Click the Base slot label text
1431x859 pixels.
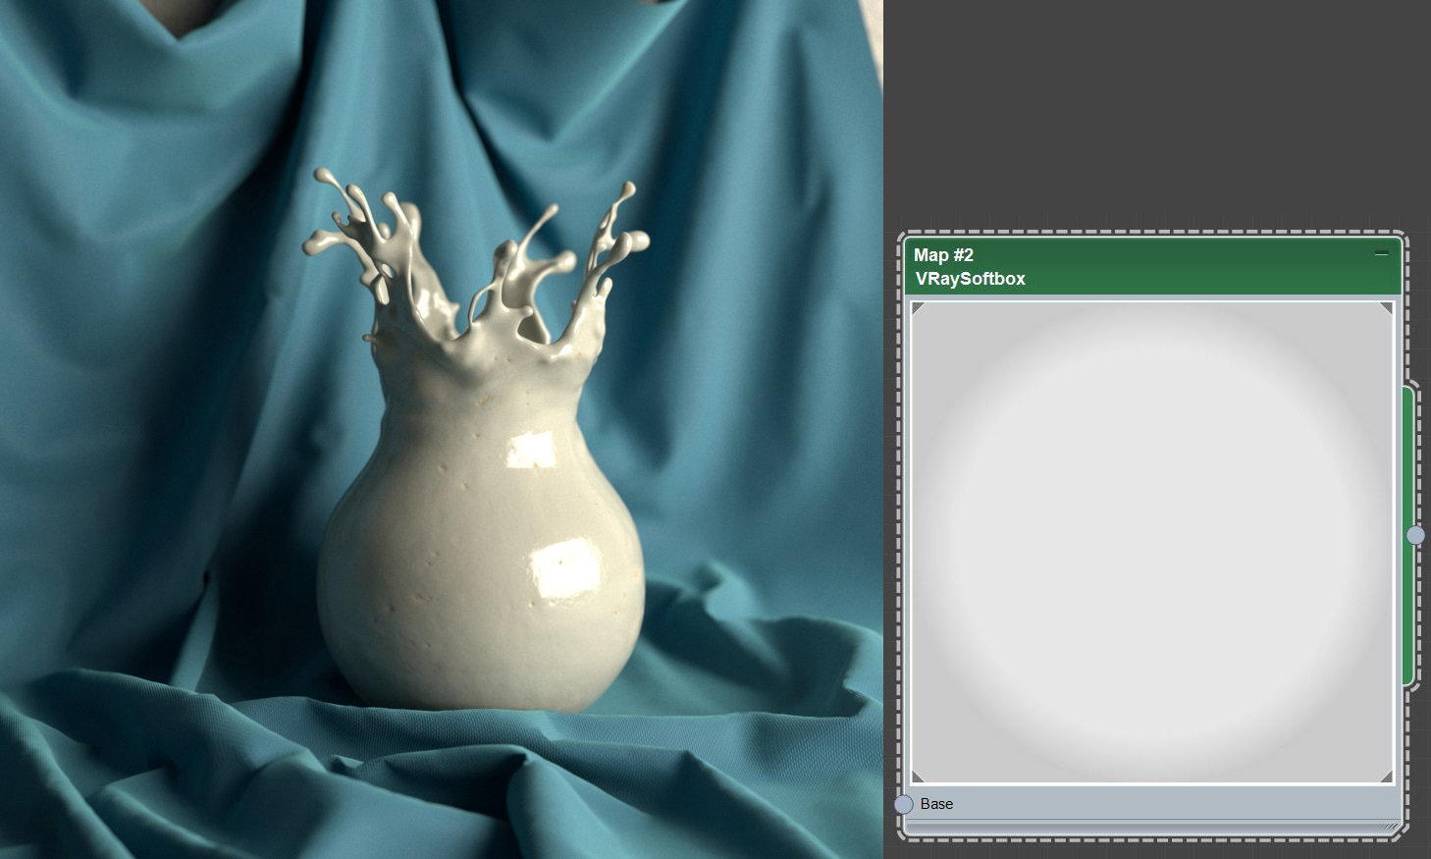935,804
